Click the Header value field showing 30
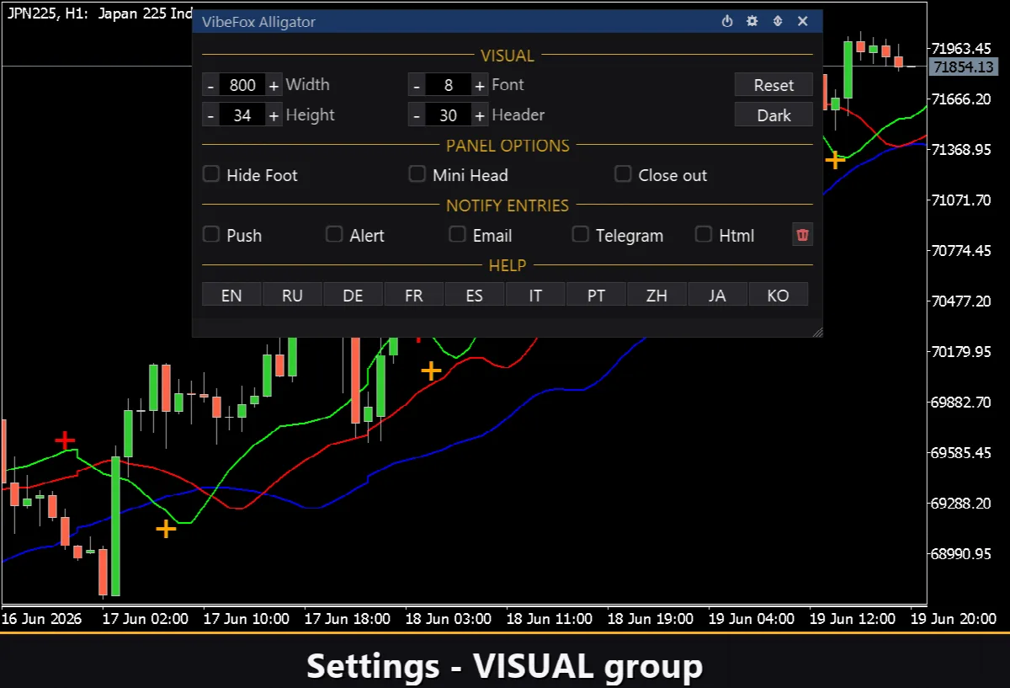The width and height of the screenshot is (1010, 688). point(449,115)
